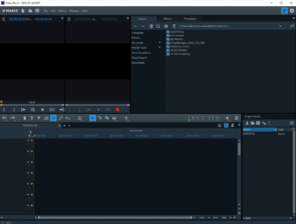Image resolution: width=296 pixels, height=224 pixels.
Task: Open the source monitor hamburger menu
Action: (69, 19)
